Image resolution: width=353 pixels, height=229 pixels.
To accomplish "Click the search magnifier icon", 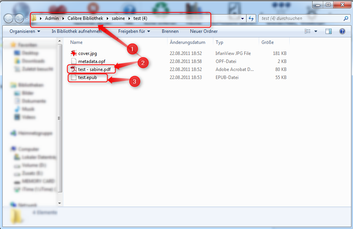I will (x=346, y=18).
